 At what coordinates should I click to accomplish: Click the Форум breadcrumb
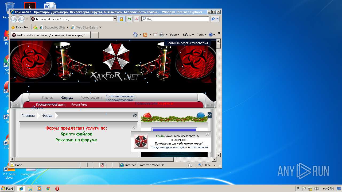[x=47, y=116]
